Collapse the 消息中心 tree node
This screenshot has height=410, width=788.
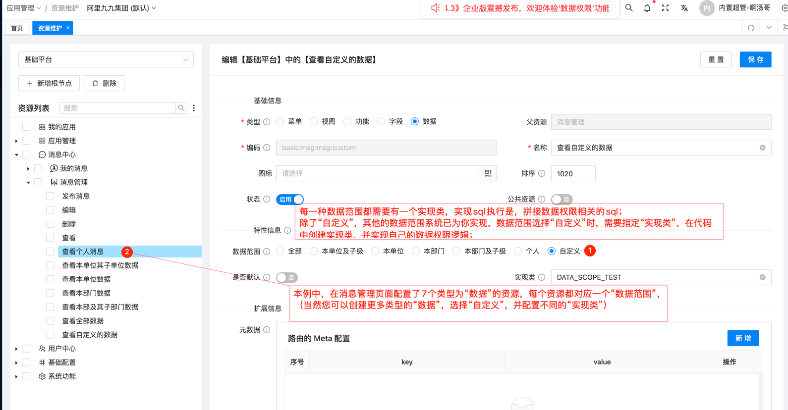pos(16,154)
